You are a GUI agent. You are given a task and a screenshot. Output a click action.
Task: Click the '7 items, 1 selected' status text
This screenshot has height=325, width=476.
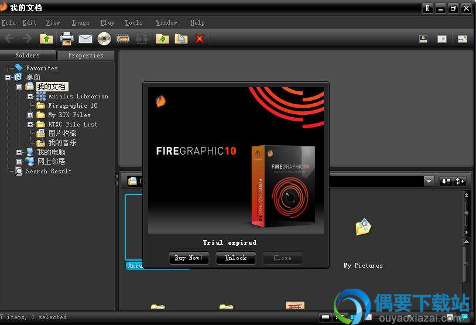[x=33, y=317]
